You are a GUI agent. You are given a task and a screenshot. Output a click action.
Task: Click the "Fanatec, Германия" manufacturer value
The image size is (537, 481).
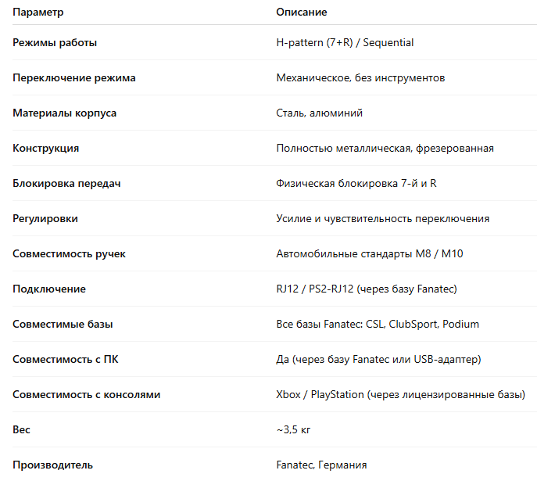(x=321, y=465)
